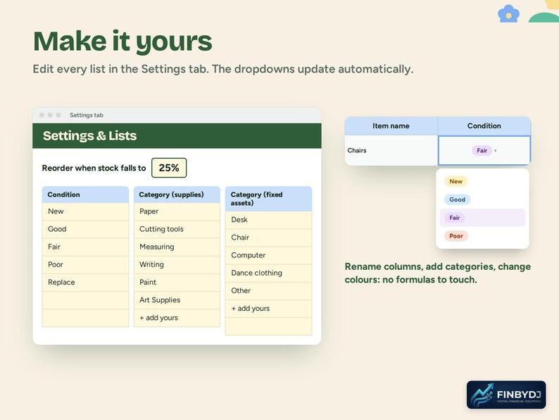
Task: Click the 'Reorder when stock falls to' label
Action: click(94, 168)
